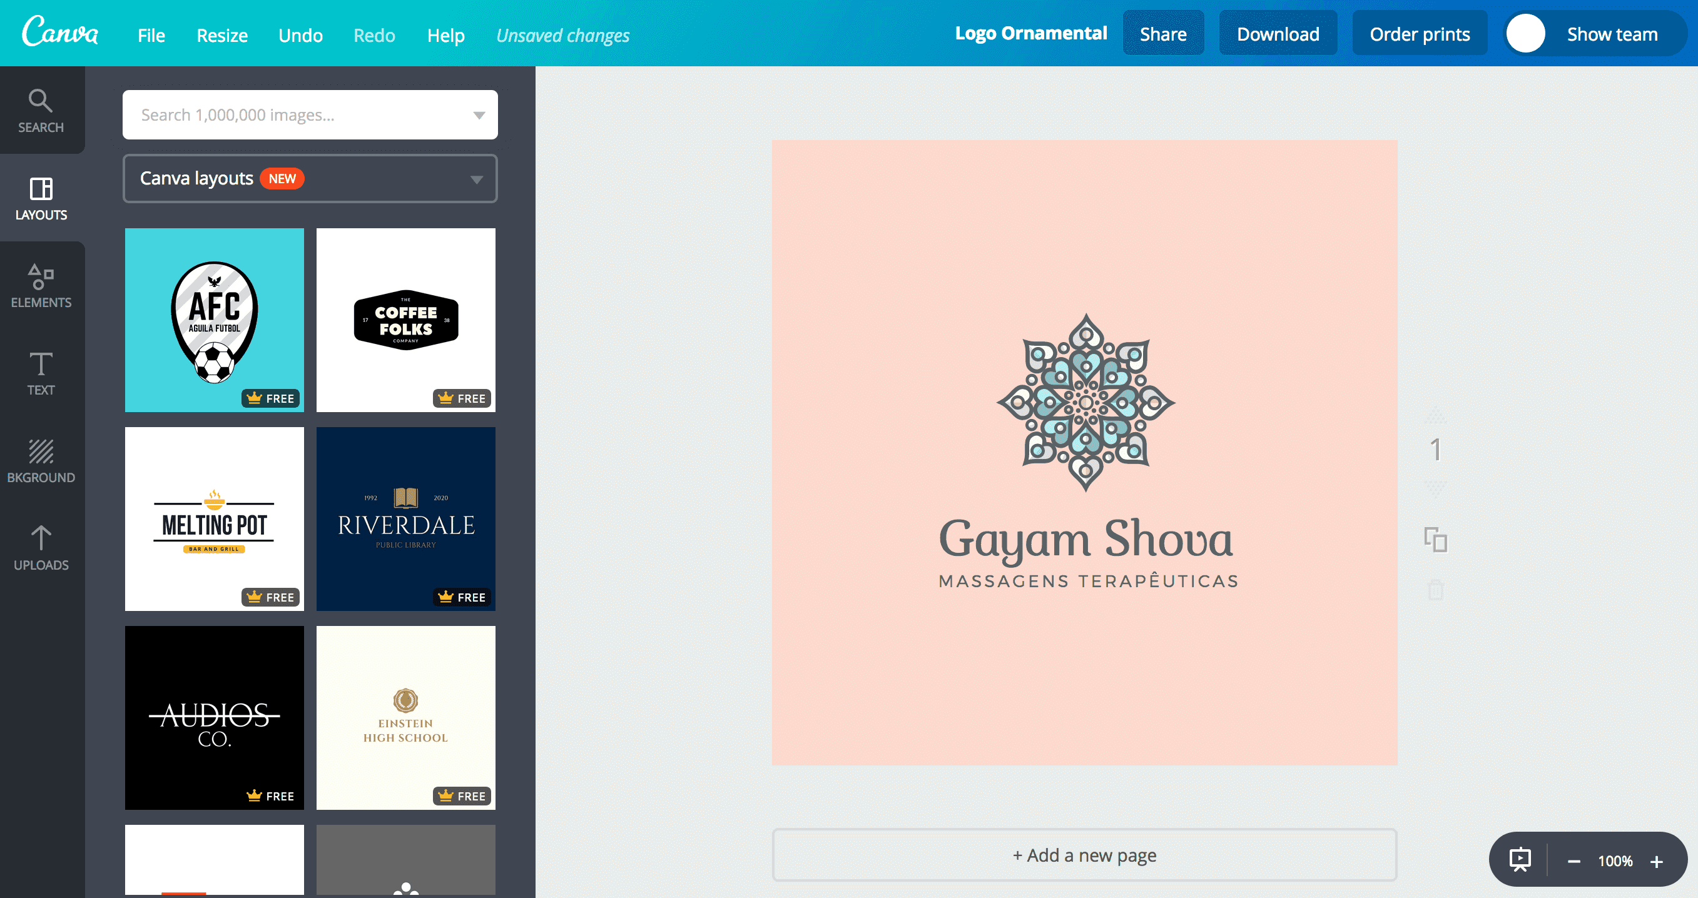Open the Canva layouts dropdown
Screen dimensions: 1698x898
(310, 179)
